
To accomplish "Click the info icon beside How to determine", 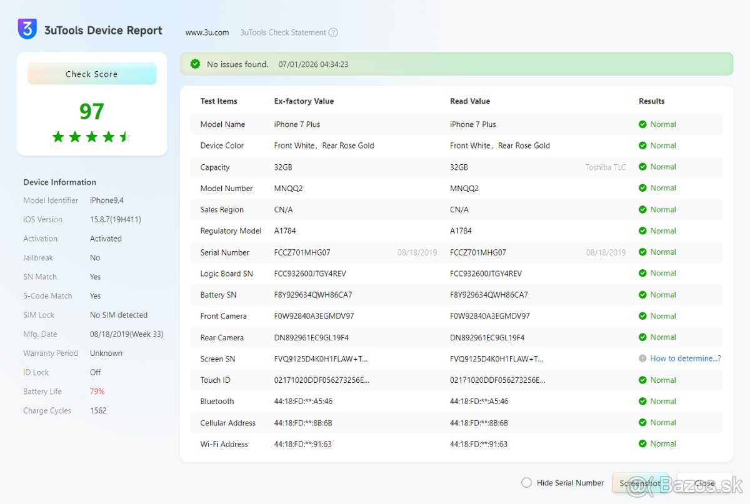I will tap(642, 358).
